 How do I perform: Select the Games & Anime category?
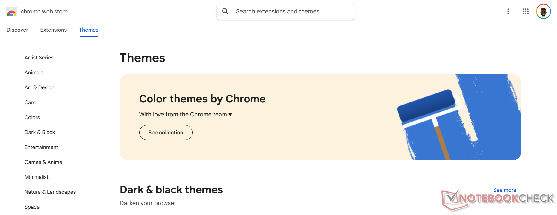(x=43, y=162)
